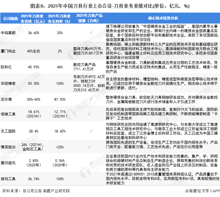This screenshot has height=197, width=220.
Task: Select the 核心技术优势分析 column header
Action: pyautogui.click(x=163, y=18)
